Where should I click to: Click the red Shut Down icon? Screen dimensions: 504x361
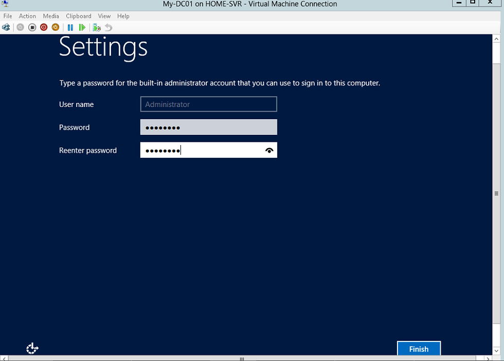[44, 27]
